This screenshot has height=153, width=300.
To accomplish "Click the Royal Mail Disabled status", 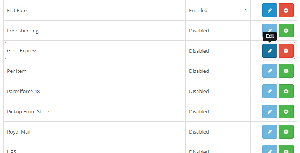I will pyautogui.click(x=199, y=132).
